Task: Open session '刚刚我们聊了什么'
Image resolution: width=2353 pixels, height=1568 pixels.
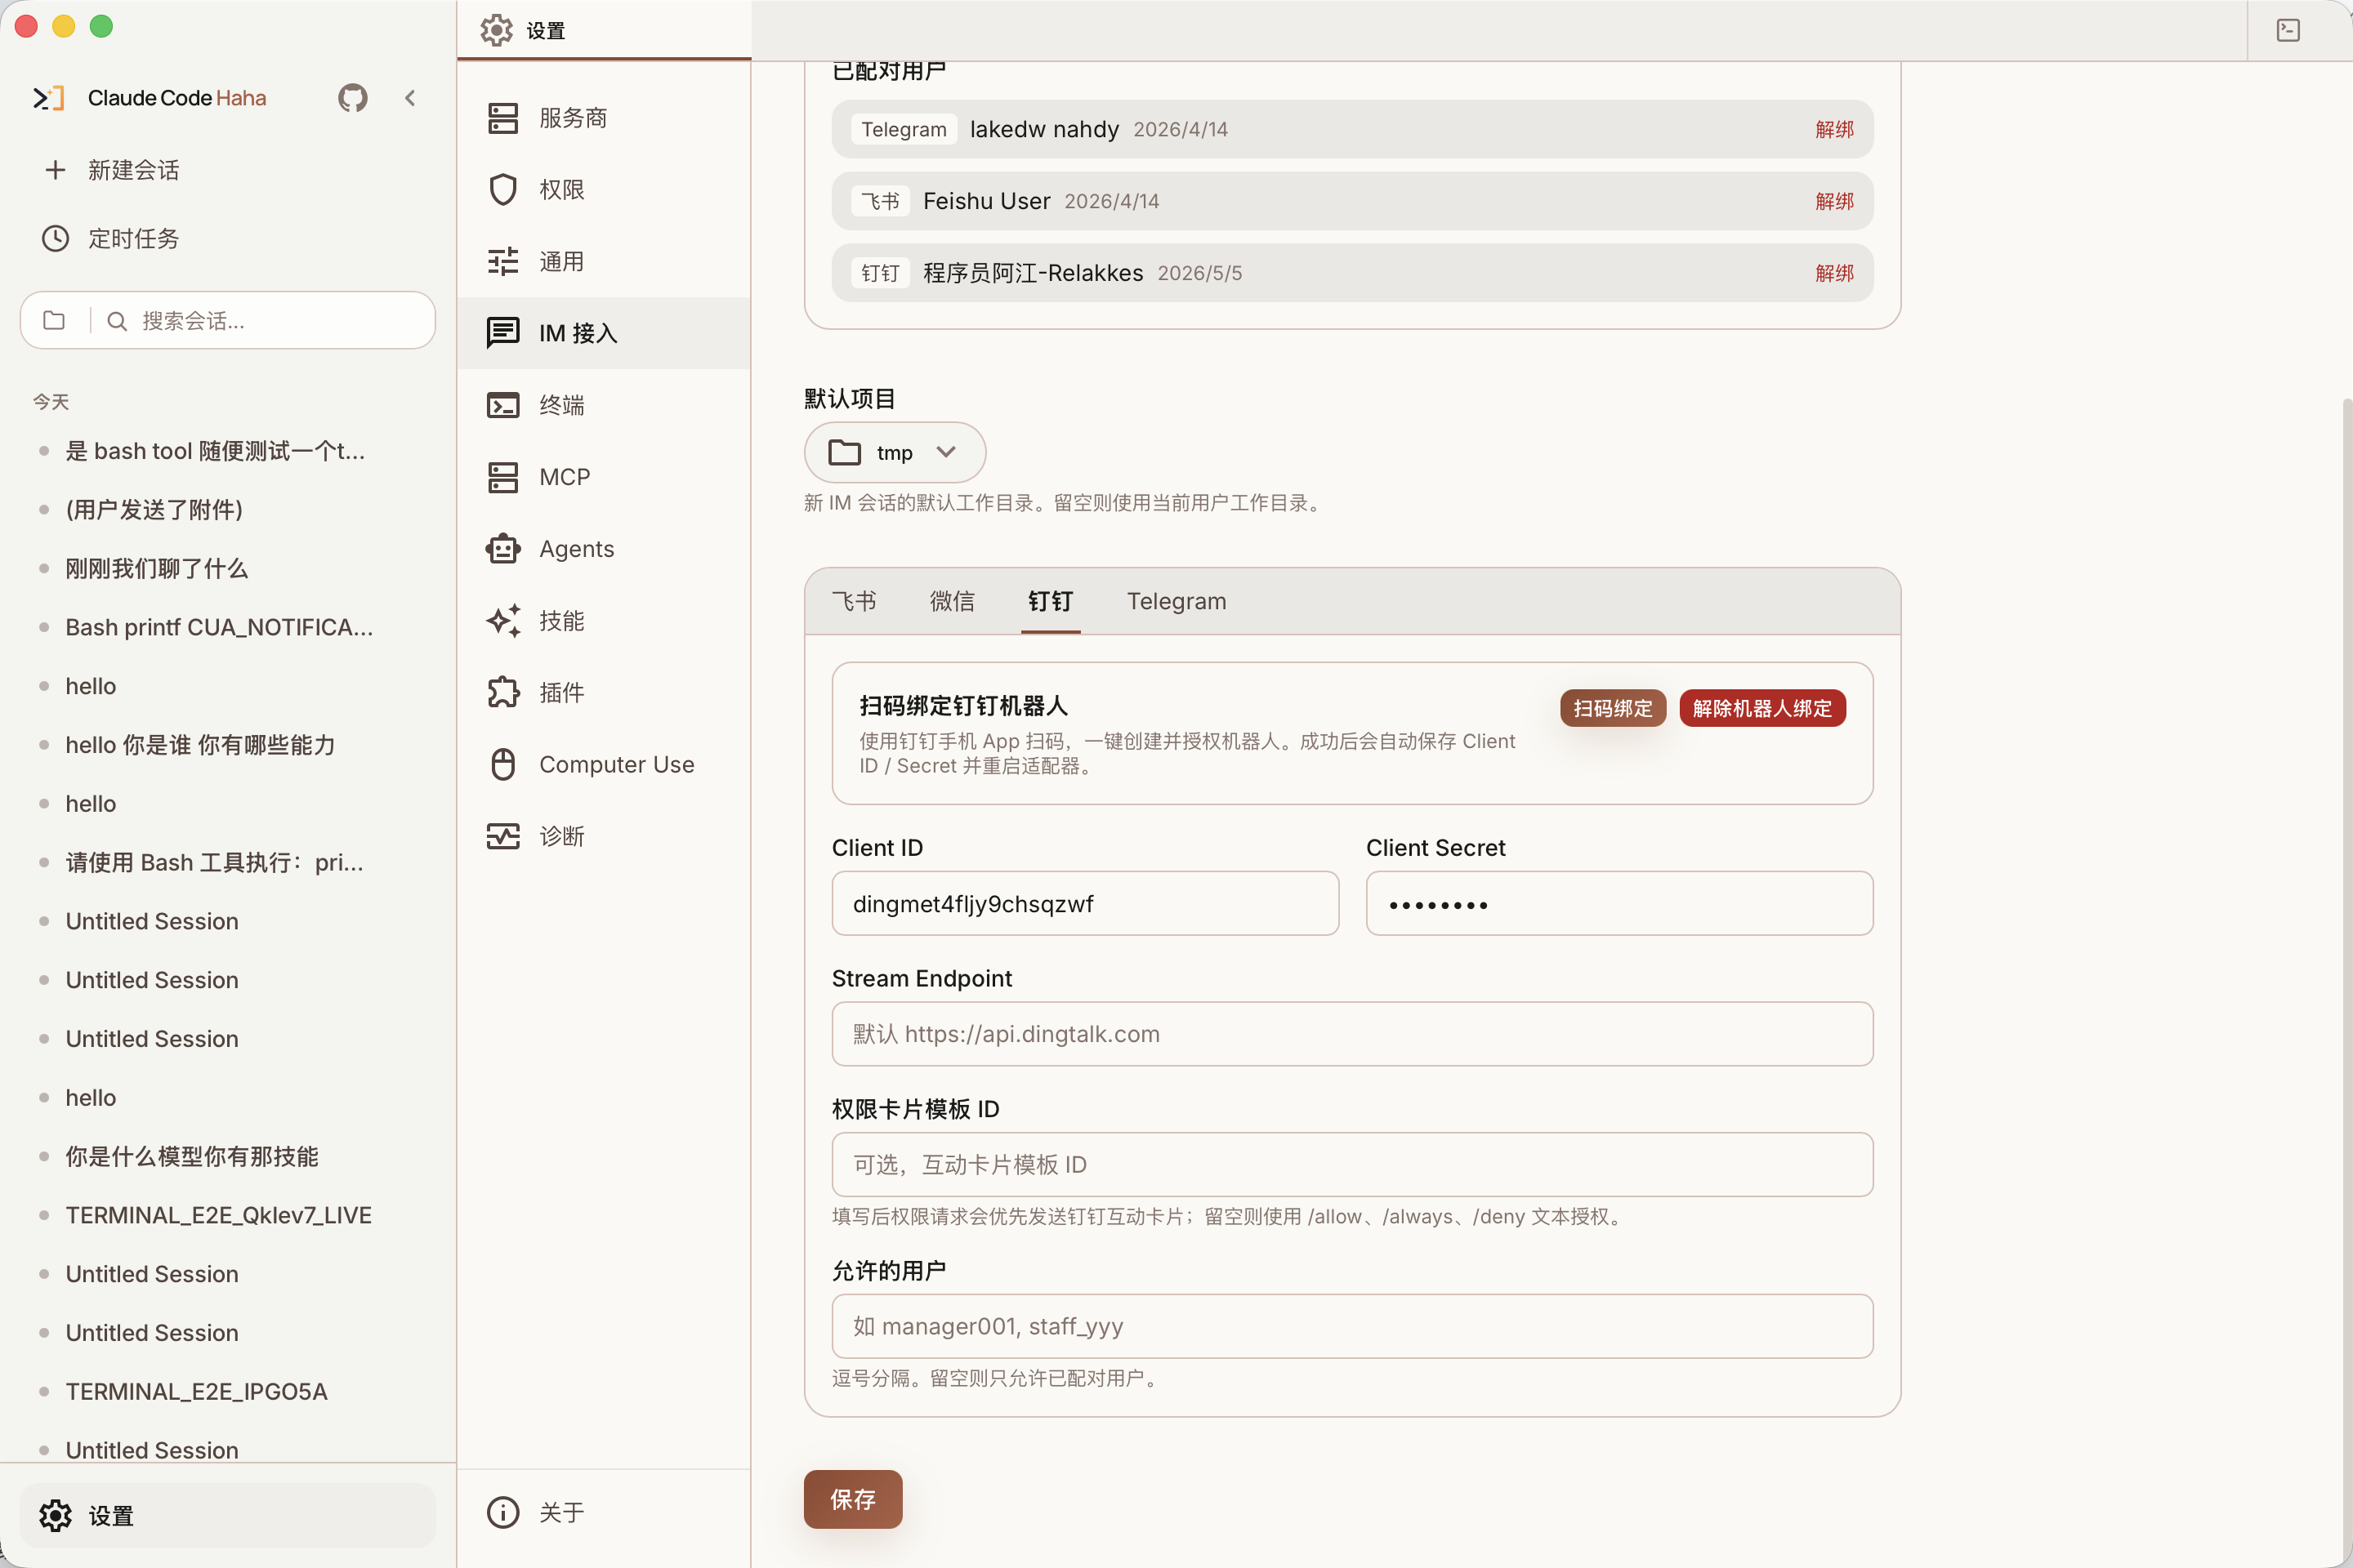Action: point(228,569)
